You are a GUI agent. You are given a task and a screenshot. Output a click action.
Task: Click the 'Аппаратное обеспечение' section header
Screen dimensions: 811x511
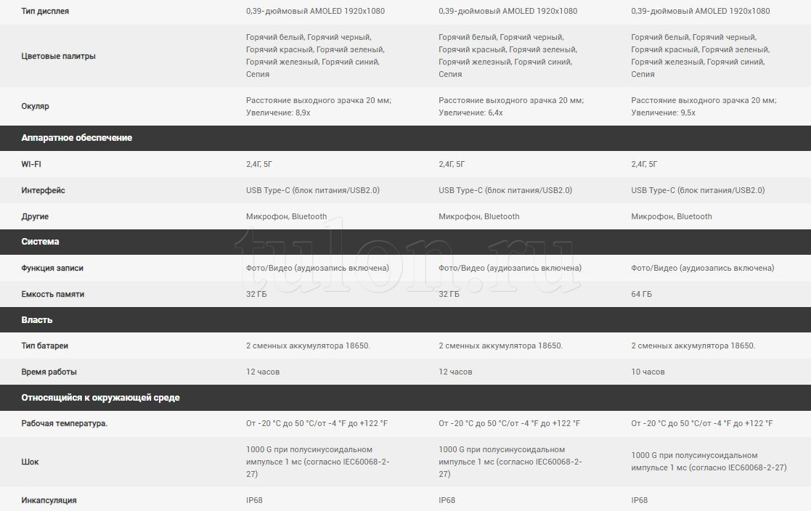(76, 138)
